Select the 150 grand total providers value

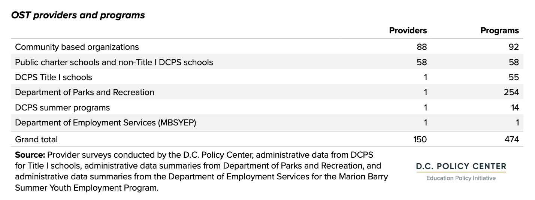pos(420,139)
